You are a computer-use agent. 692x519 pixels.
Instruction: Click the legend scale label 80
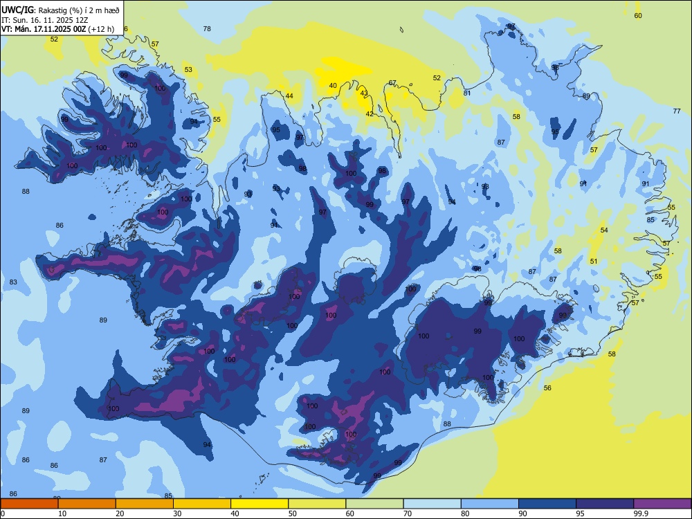(465, 513)
